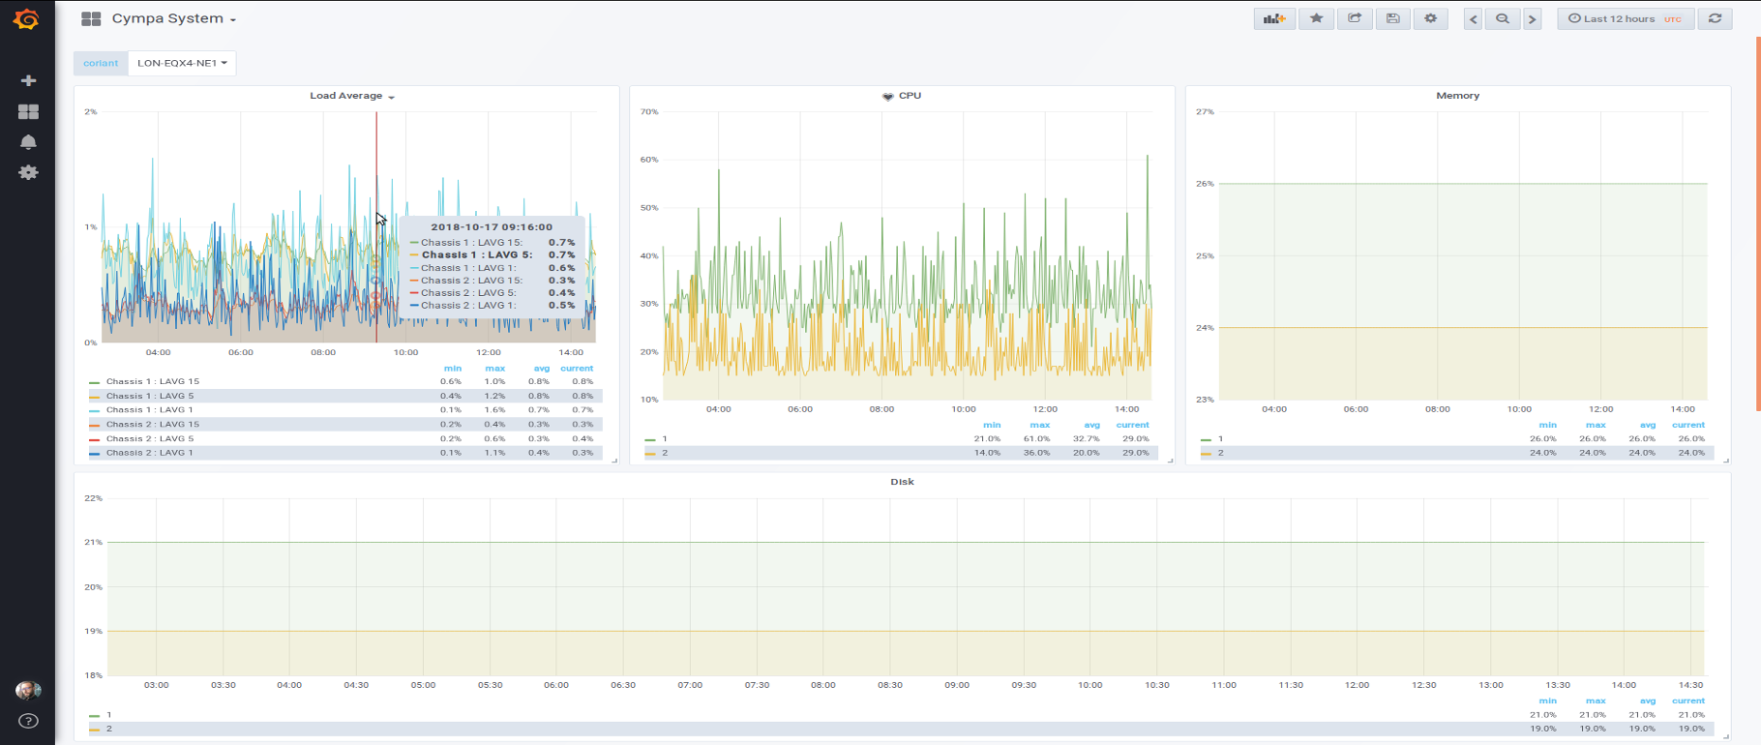The width and height of the screenshot is (1761, 745).
Task: Open the Alerting bell icon
Action: coord(28,142)
